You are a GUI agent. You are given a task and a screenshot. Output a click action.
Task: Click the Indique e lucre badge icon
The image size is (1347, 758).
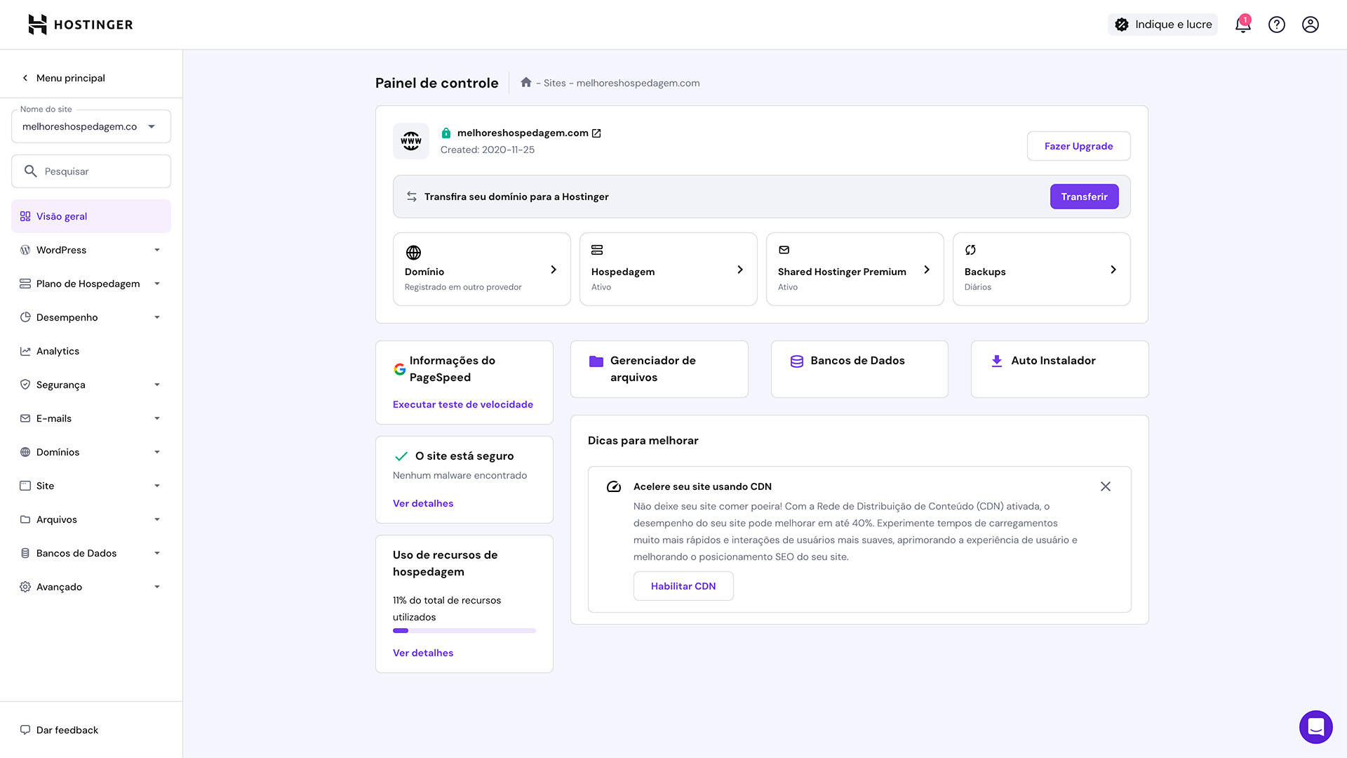[1122, 25]
